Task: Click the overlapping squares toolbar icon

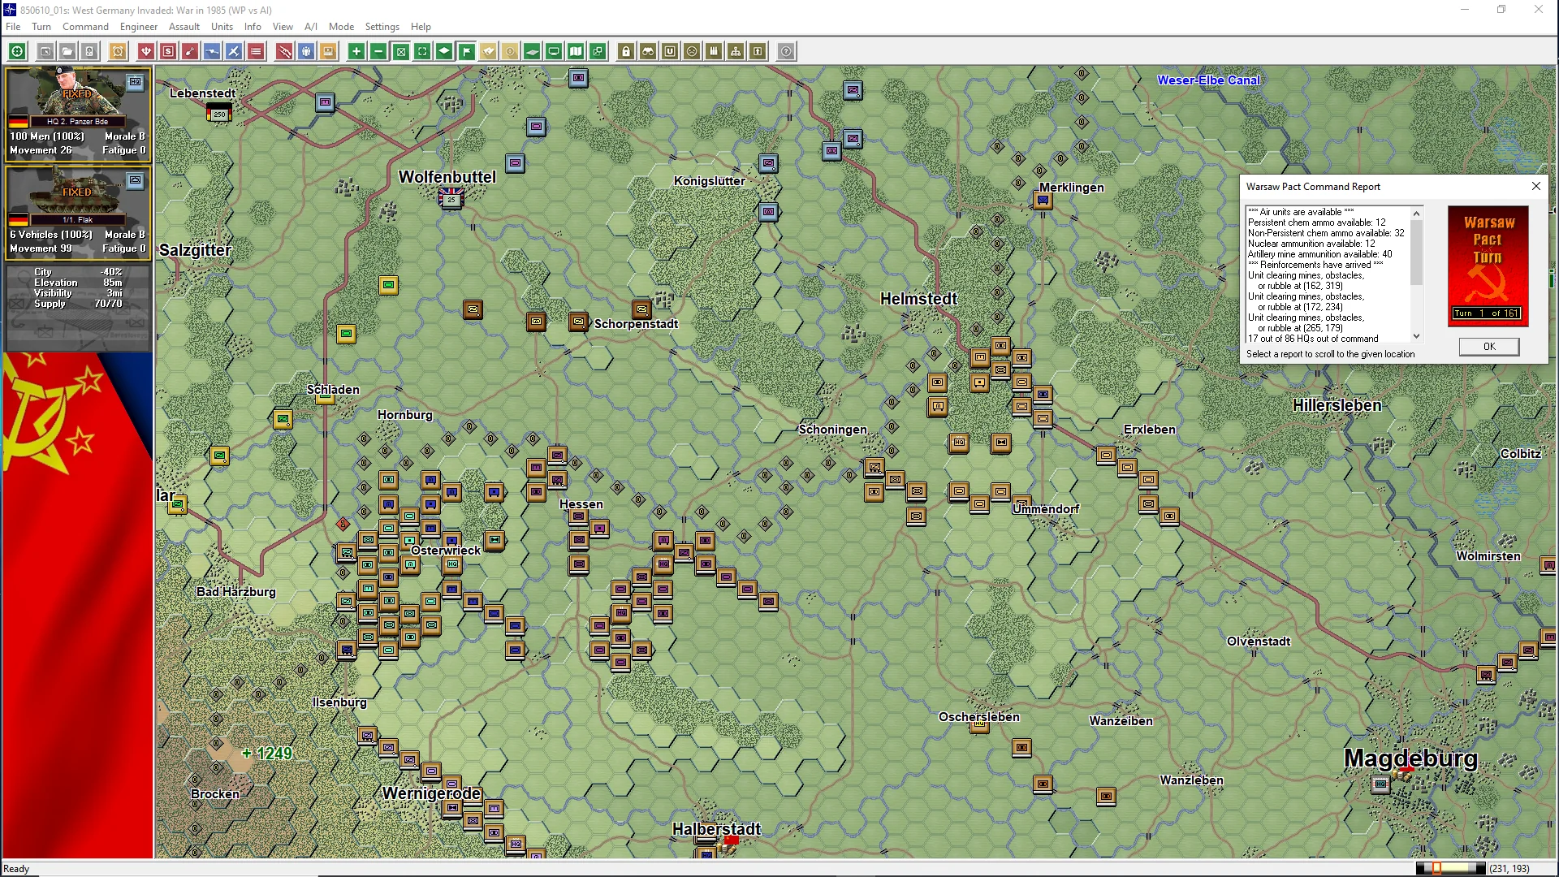Action: pyautogui.click(x=598, y=51)
